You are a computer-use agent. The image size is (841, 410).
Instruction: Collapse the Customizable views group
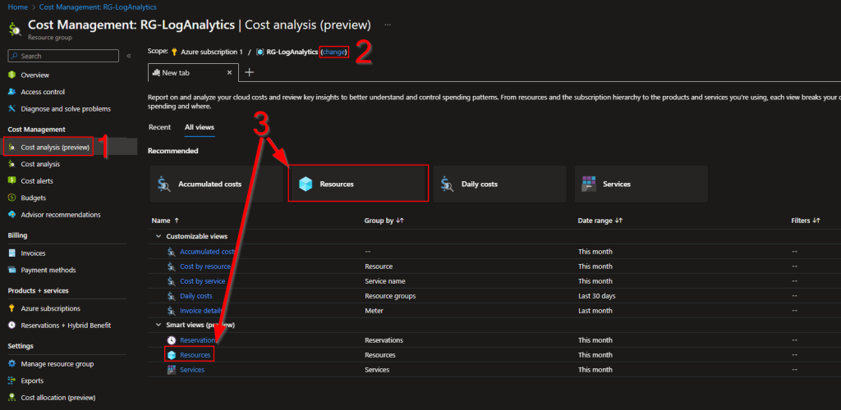(x=159, y=236)
